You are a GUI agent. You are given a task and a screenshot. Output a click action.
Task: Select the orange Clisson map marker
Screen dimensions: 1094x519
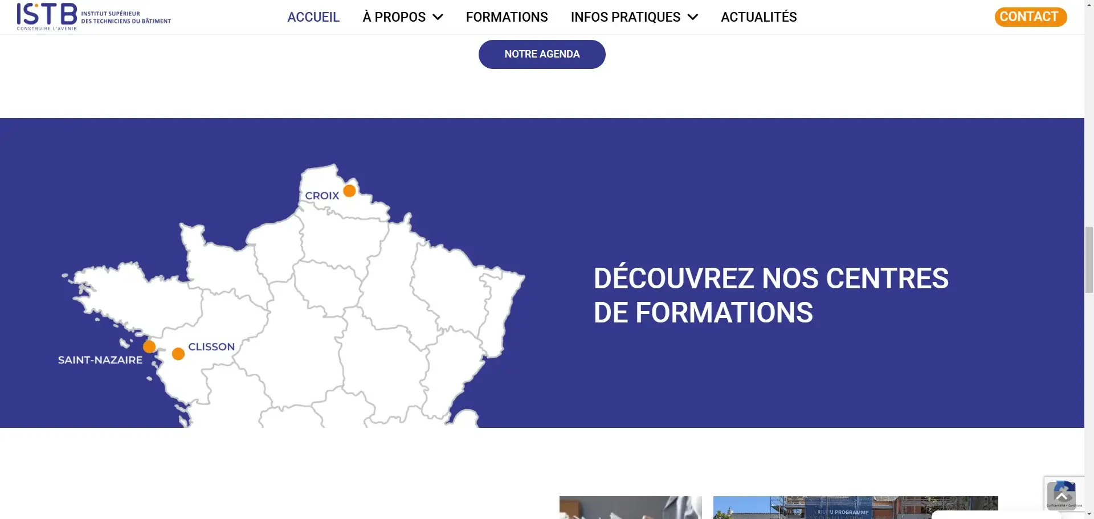tap(178, 354)
